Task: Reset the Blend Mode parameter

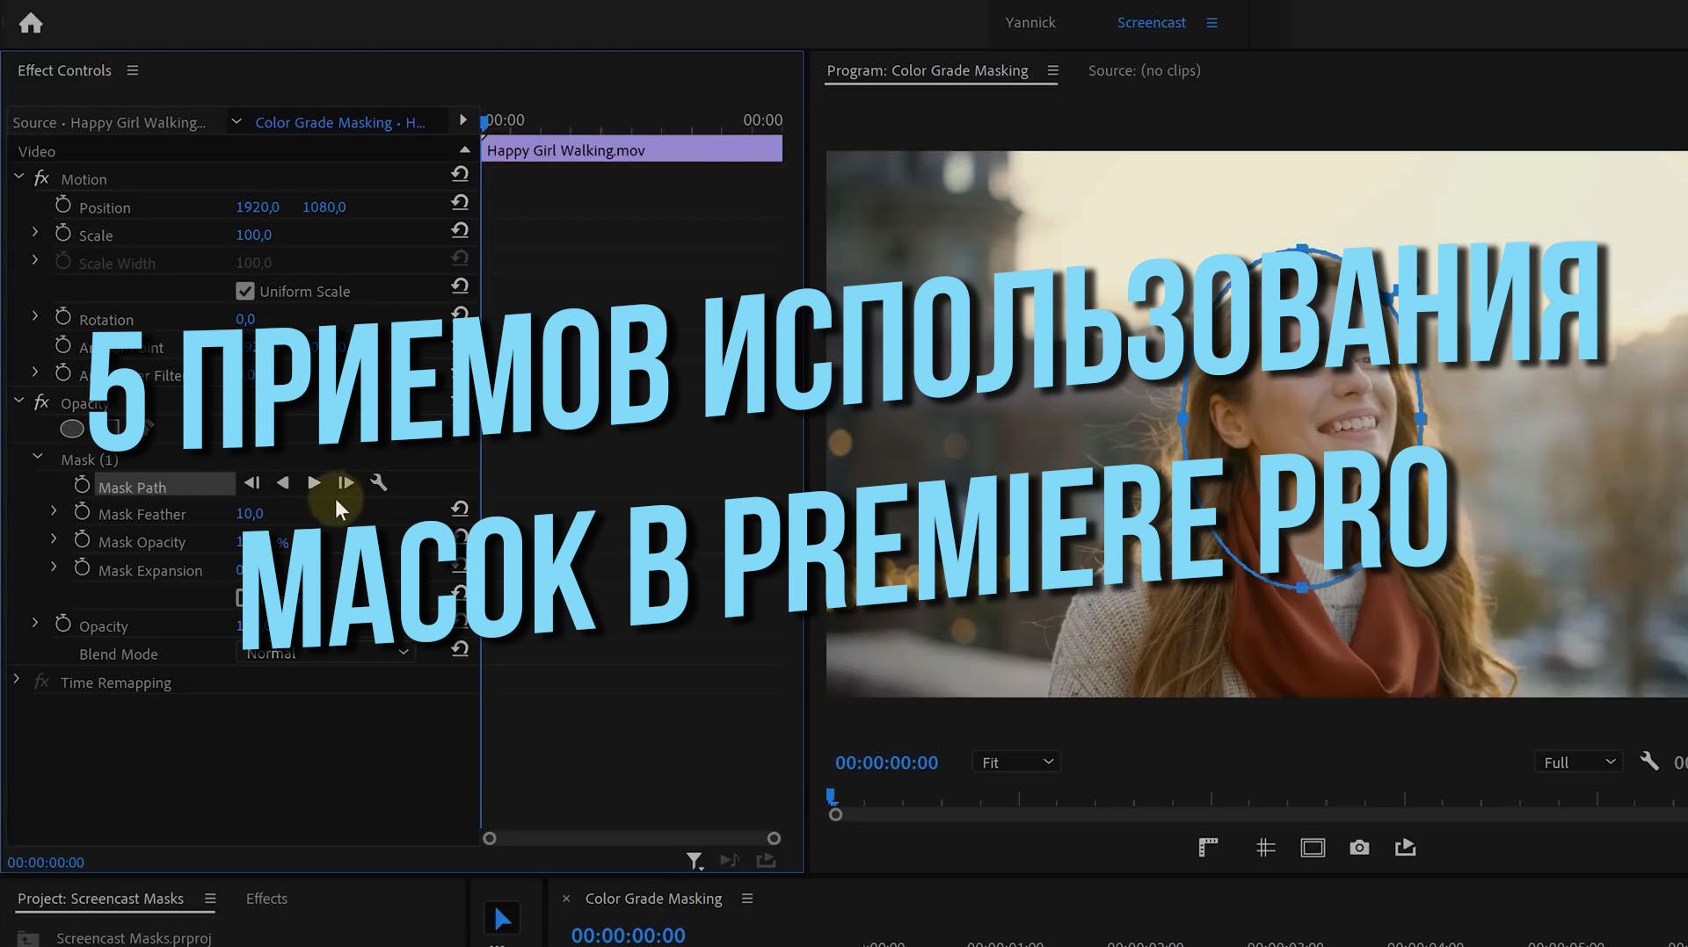Action: [x=460, y=649]
